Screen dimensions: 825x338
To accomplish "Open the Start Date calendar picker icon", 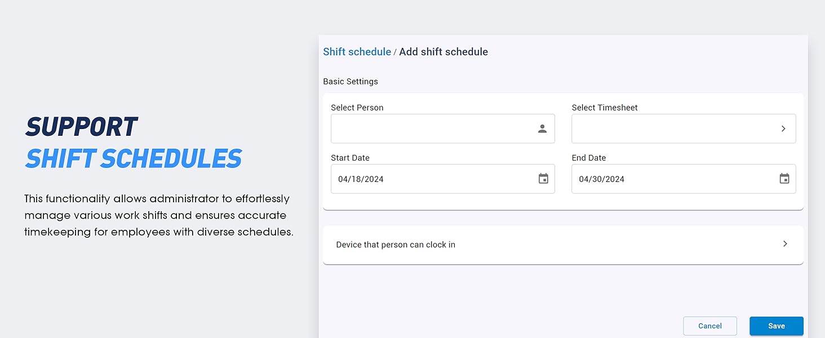I will [x=543, y=179].
